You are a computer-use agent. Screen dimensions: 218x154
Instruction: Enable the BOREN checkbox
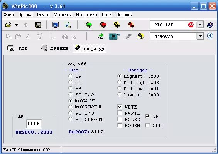tap(120, 125)
